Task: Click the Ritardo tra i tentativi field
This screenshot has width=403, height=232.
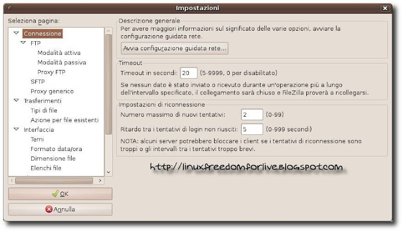Action: (252, 129)
